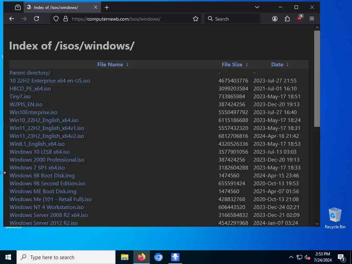This screenshot has height=264, width=352.
Task: Open the Windows Start menu
Action: 8,257
